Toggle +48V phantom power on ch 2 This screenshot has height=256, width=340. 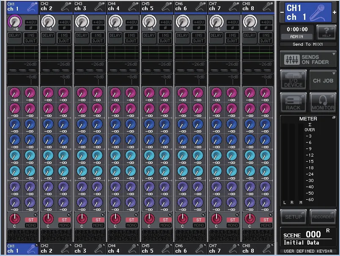[x=64, y=22]
